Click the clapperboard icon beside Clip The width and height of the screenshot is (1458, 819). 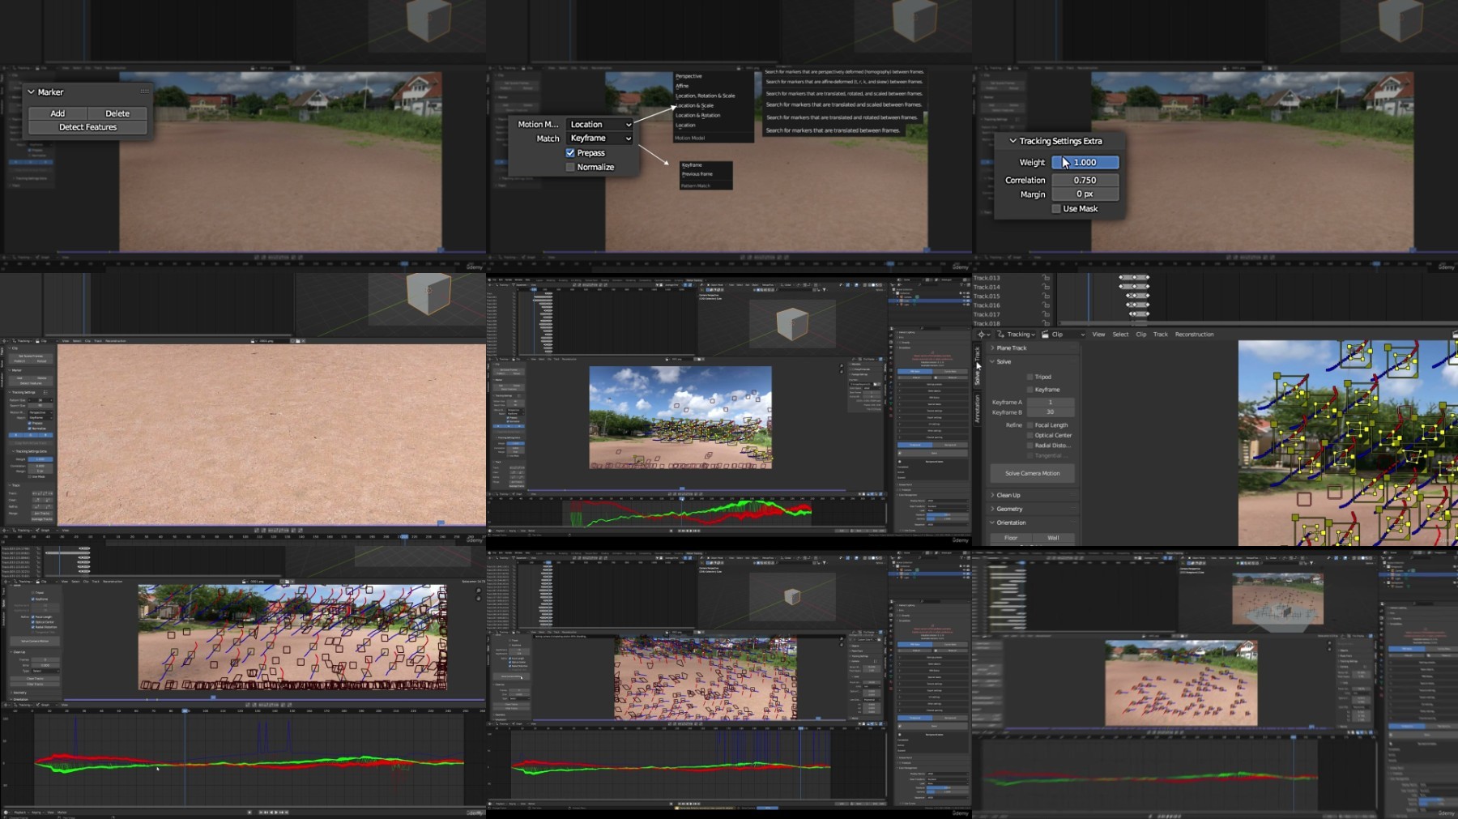click(x=1046, y=334)
